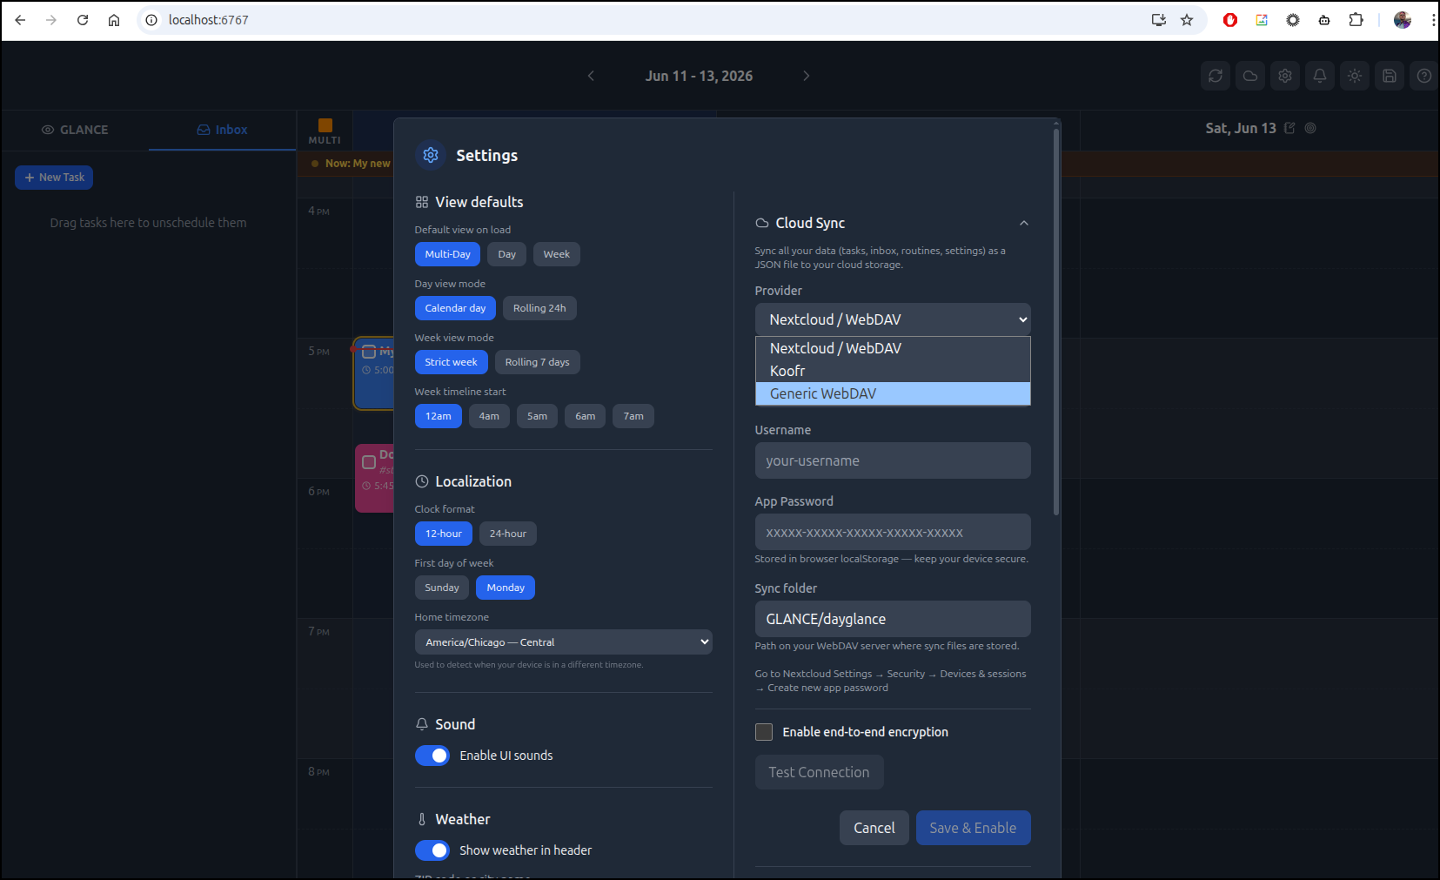Click the Provider select box
Screen dimensions: 1440x880
point(893,319)
